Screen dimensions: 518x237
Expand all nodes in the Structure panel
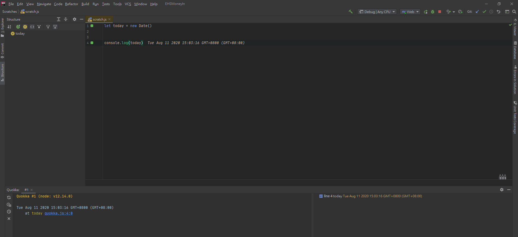click(59, 19)
